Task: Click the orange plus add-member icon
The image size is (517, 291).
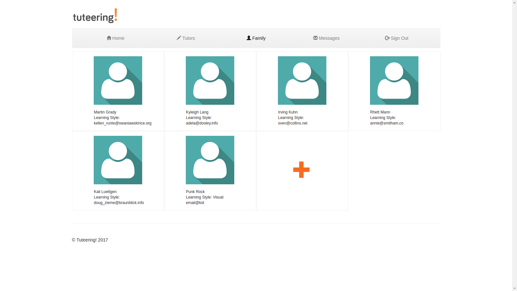Action: coord(301,170)
